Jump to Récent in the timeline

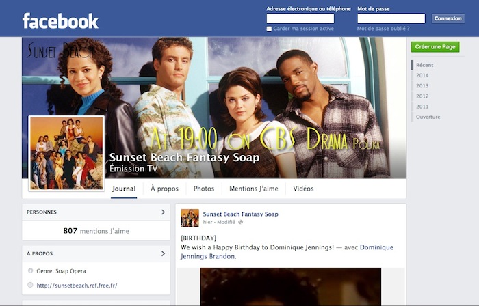tap(425, 65)
